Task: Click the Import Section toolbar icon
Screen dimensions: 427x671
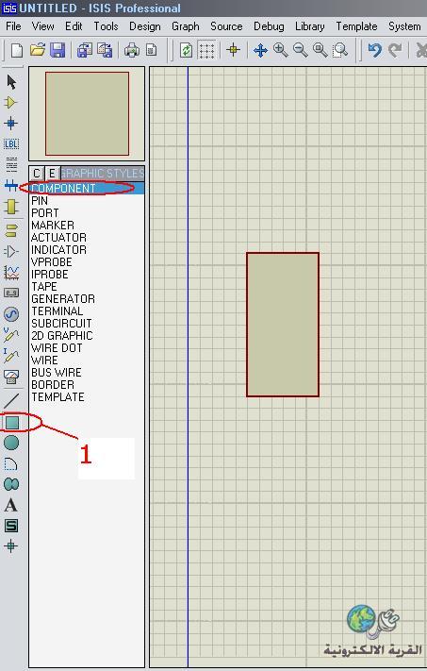Action: tap(85, 51)
